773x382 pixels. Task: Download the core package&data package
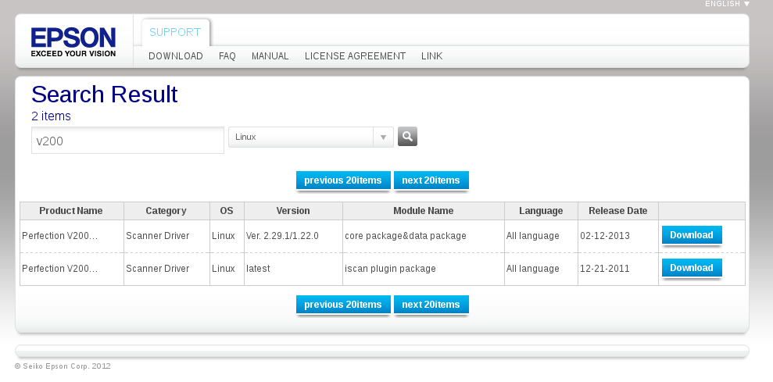(692, 235)
